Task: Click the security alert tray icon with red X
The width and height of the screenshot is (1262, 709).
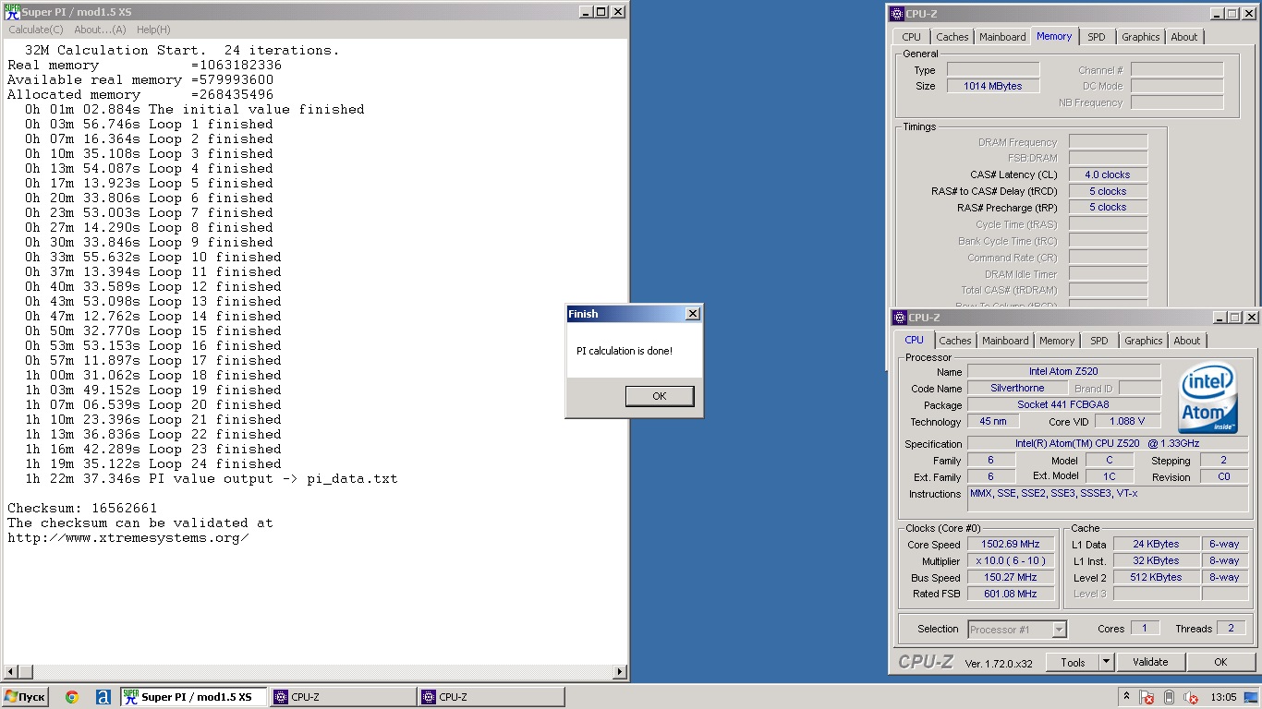Action: pyautogui.click(x=1147, y=697)
